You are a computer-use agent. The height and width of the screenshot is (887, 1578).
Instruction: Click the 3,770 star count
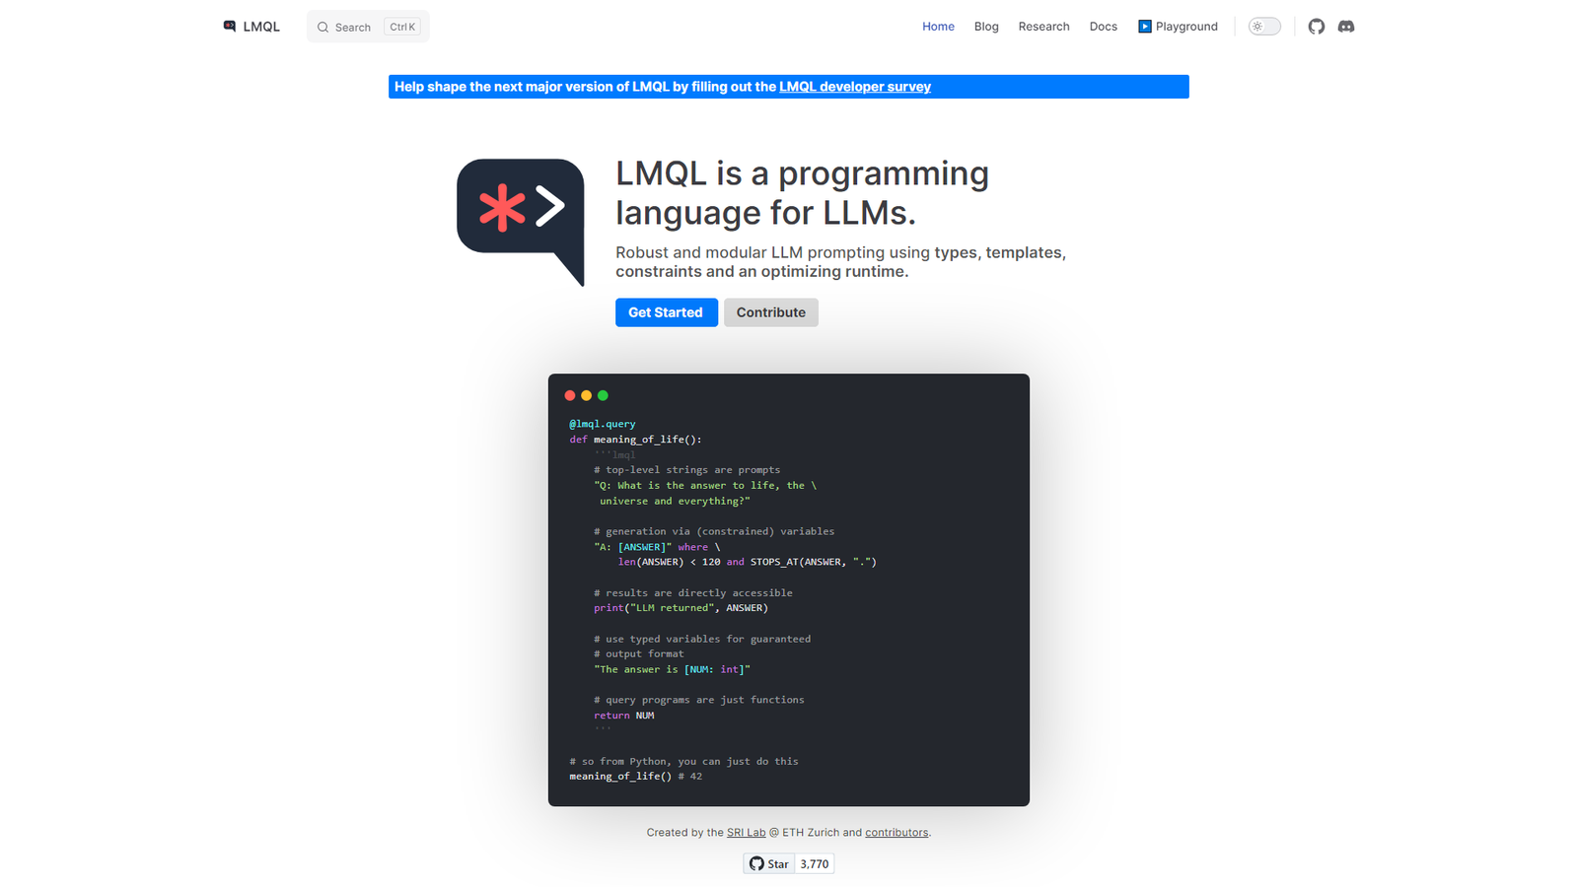[x=815, y=863]
